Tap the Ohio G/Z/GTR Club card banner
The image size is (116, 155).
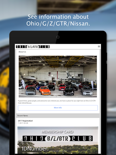(58, 138)
